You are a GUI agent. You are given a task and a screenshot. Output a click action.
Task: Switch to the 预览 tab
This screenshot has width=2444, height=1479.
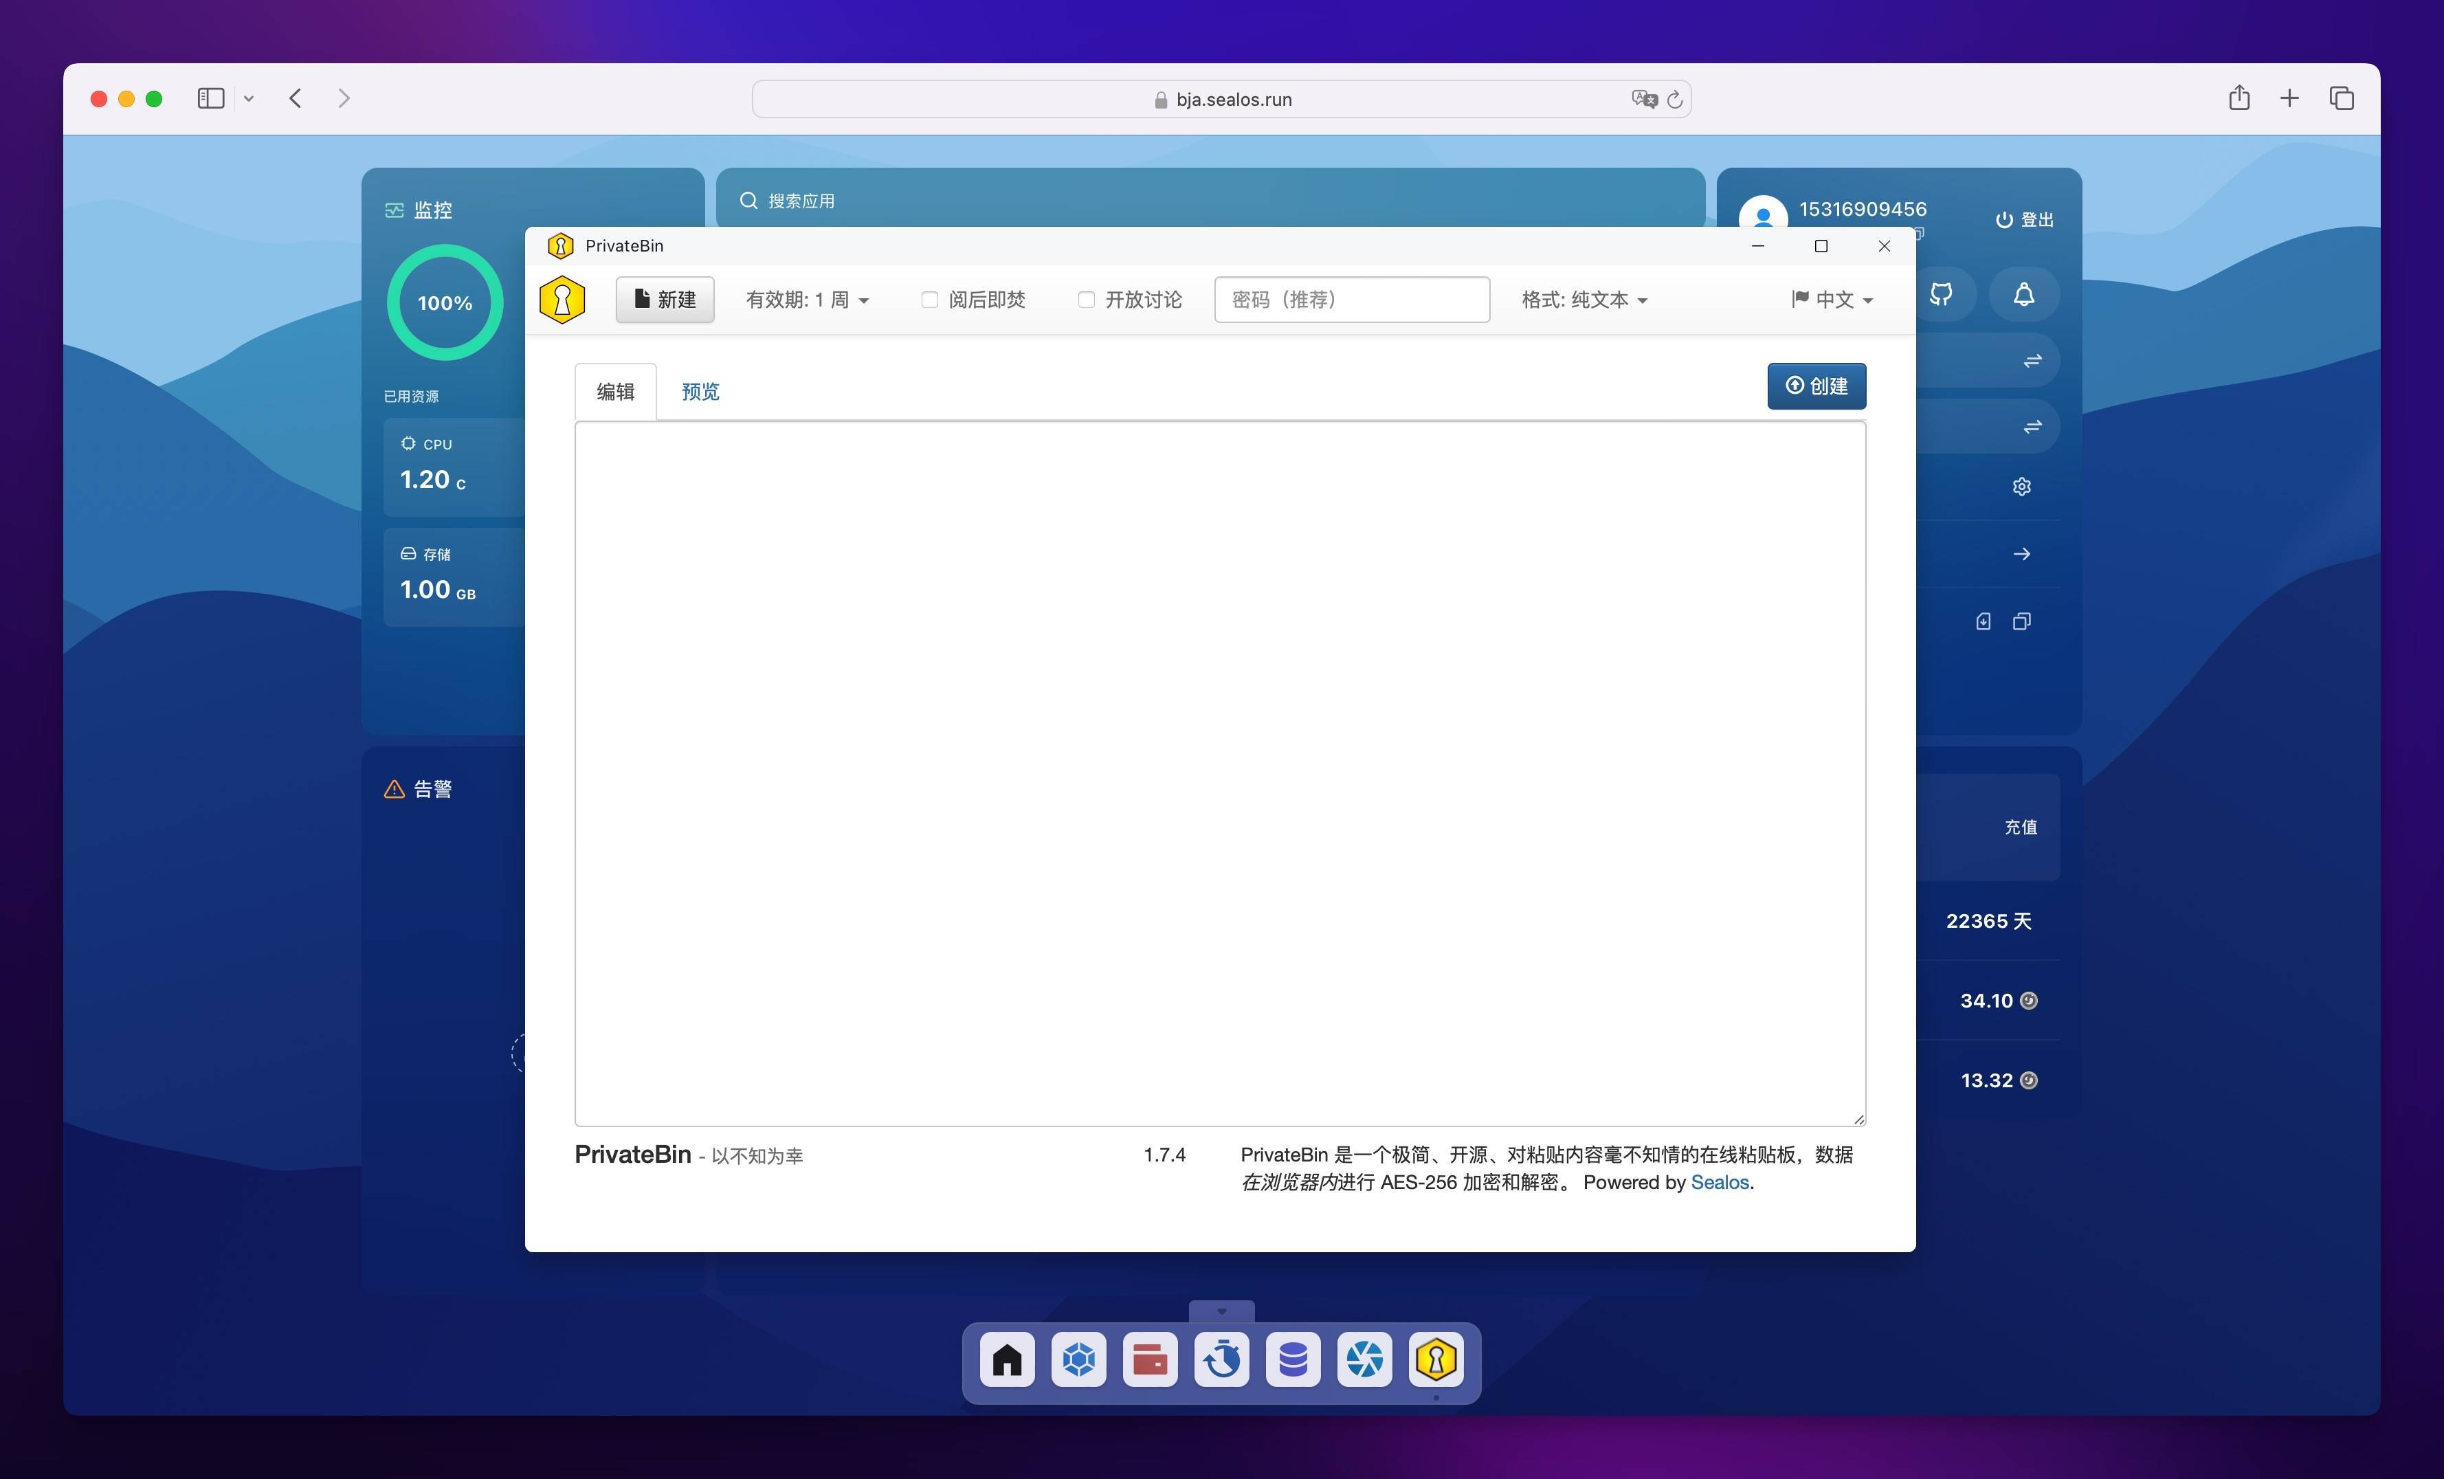(700, 392)
